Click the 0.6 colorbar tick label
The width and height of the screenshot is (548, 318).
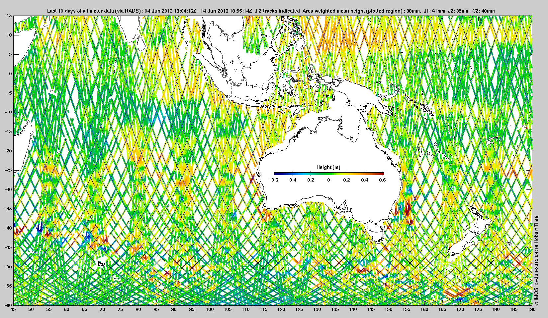382,180
